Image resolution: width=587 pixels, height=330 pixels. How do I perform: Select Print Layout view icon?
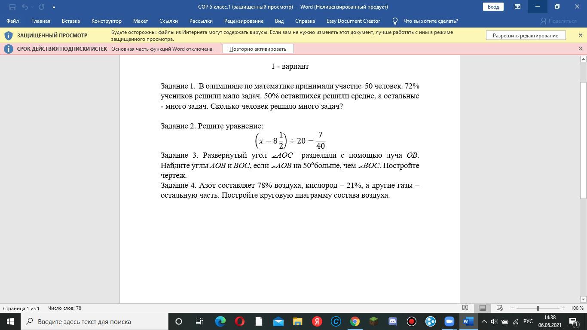tap(483, 308)
